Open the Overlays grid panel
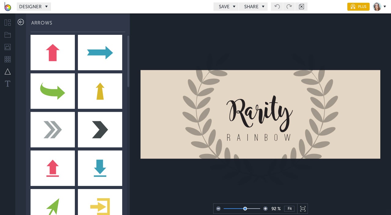 point(8,59)
